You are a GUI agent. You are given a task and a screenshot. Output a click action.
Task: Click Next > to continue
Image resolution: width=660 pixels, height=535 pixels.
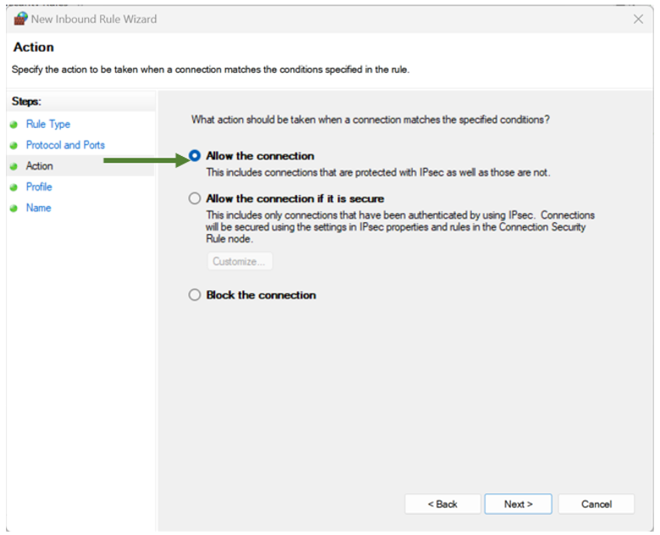pos(518,504)
